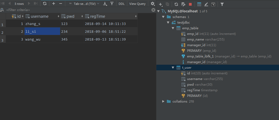Image resolution: width=279 pixels, height=120 pixels.
Task: Collapse the t_user table node
Action: click(173, 68)
